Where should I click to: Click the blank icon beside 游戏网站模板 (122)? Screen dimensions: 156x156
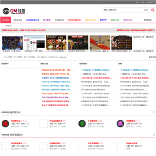click(x=44, y=146)
